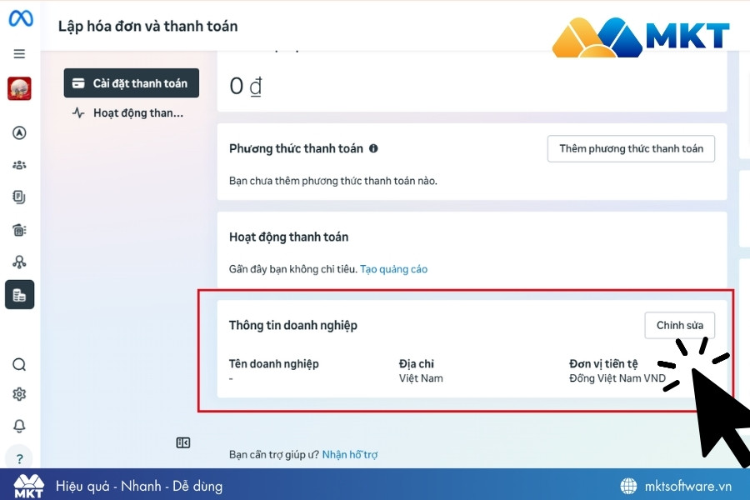
Task: Click Thêm phương thức thanh toán button
Action: [631, 148]
